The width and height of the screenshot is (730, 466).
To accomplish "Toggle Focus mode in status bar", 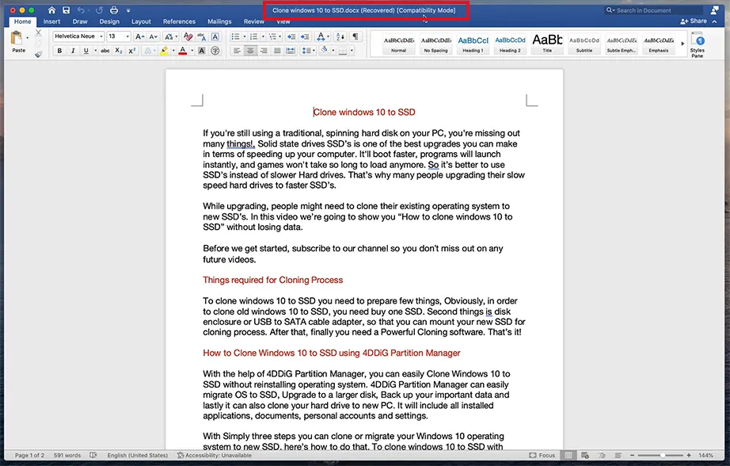I will click(542, 455).
